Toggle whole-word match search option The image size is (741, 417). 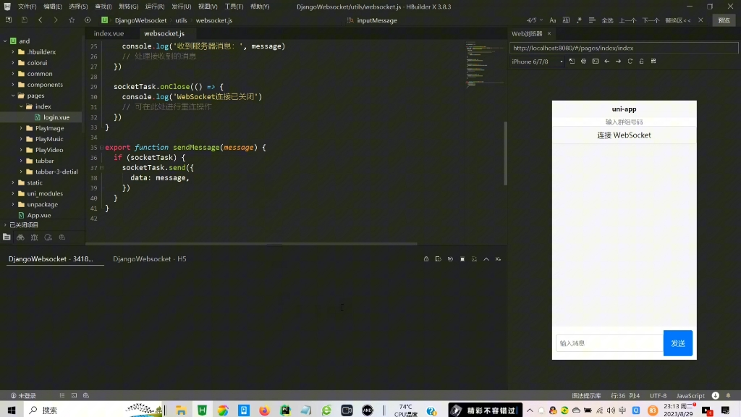tap(566, 20)
